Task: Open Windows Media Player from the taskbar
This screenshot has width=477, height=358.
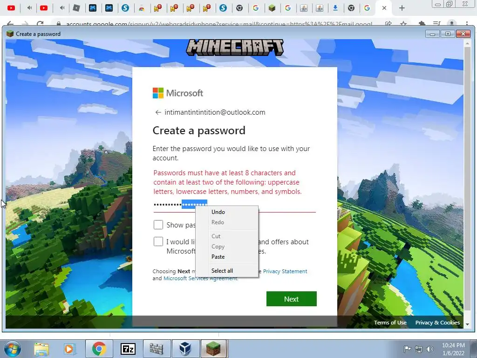Action: [x=69, y=349]
